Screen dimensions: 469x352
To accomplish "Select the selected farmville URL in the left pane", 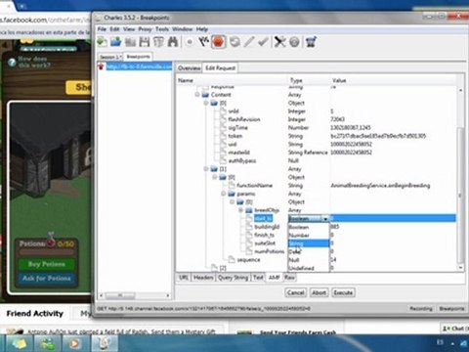I will point(139,66).
